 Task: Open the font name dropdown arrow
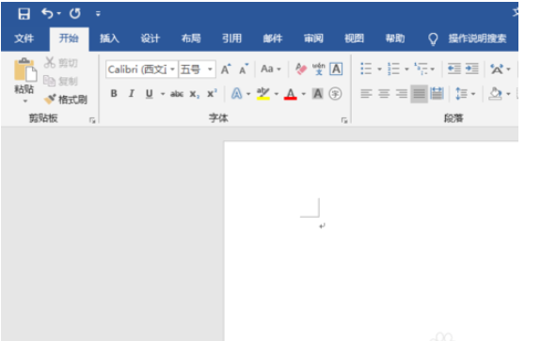[x=172, y=70]
